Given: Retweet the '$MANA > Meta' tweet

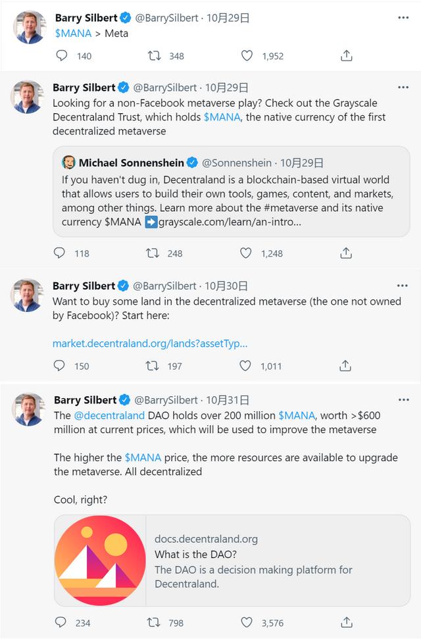Looking at the screenshot, I should pyautogui.click(x=155, y=56).
